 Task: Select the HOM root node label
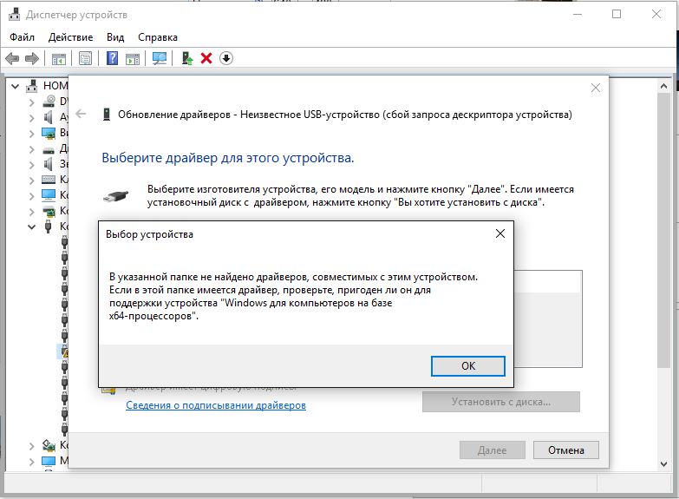55,86
